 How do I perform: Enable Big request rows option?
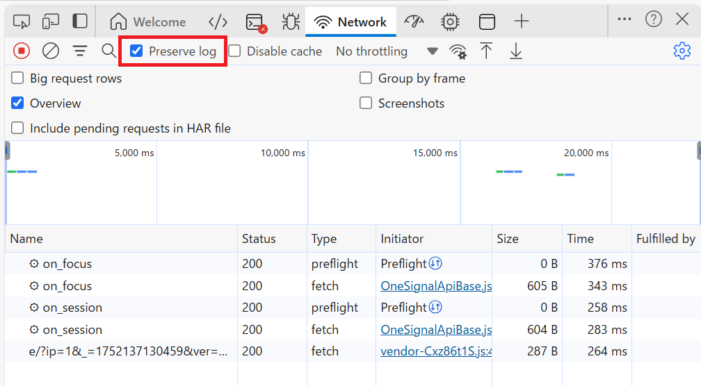point(17,78)
